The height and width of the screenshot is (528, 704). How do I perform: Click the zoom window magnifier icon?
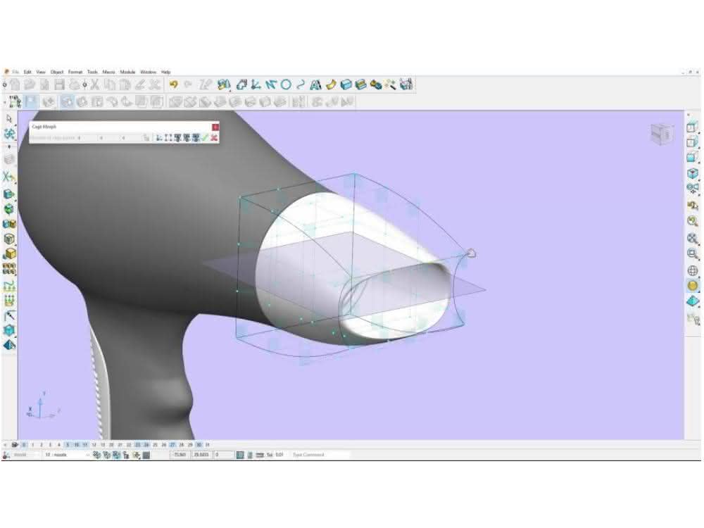(692, 253)
